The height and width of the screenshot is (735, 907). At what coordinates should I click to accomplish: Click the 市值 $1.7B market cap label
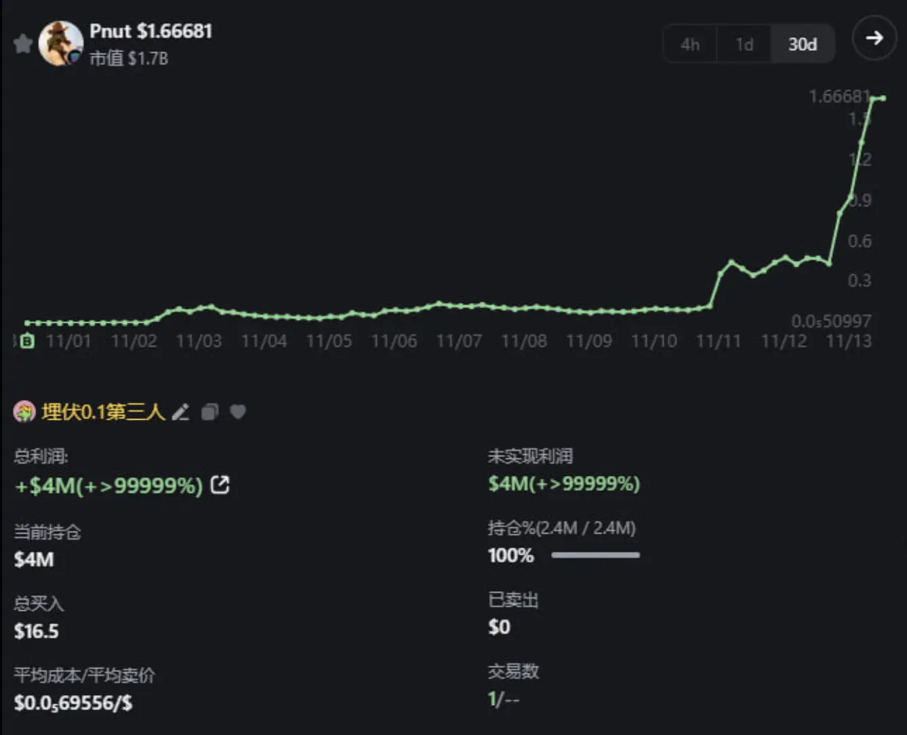[x=129, y=59]
